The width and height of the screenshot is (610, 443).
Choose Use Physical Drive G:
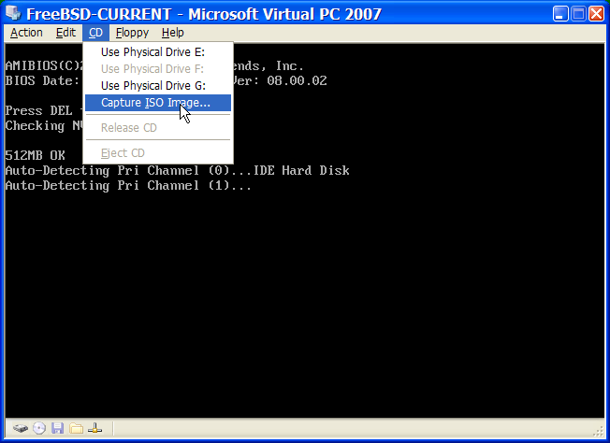pyautogui.click(x=152, y=86)
